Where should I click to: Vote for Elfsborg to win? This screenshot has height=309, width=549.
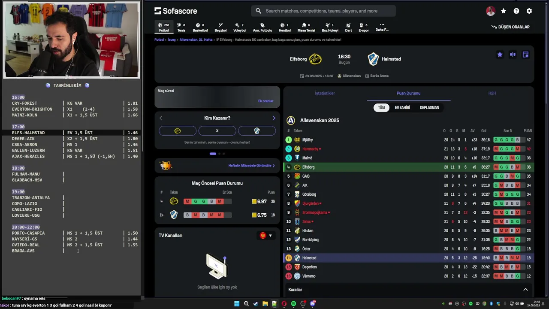tap(178, 131)
